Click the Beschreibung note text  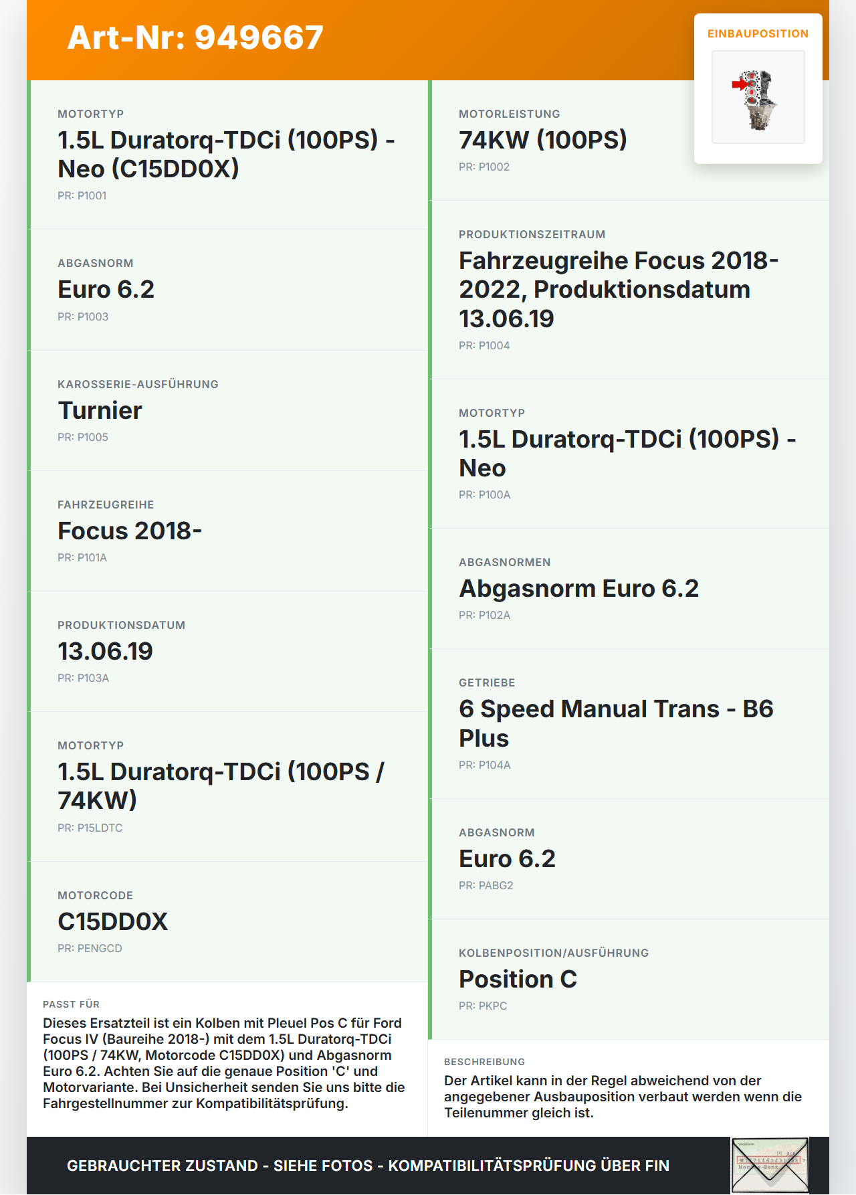coord(622,1096)
